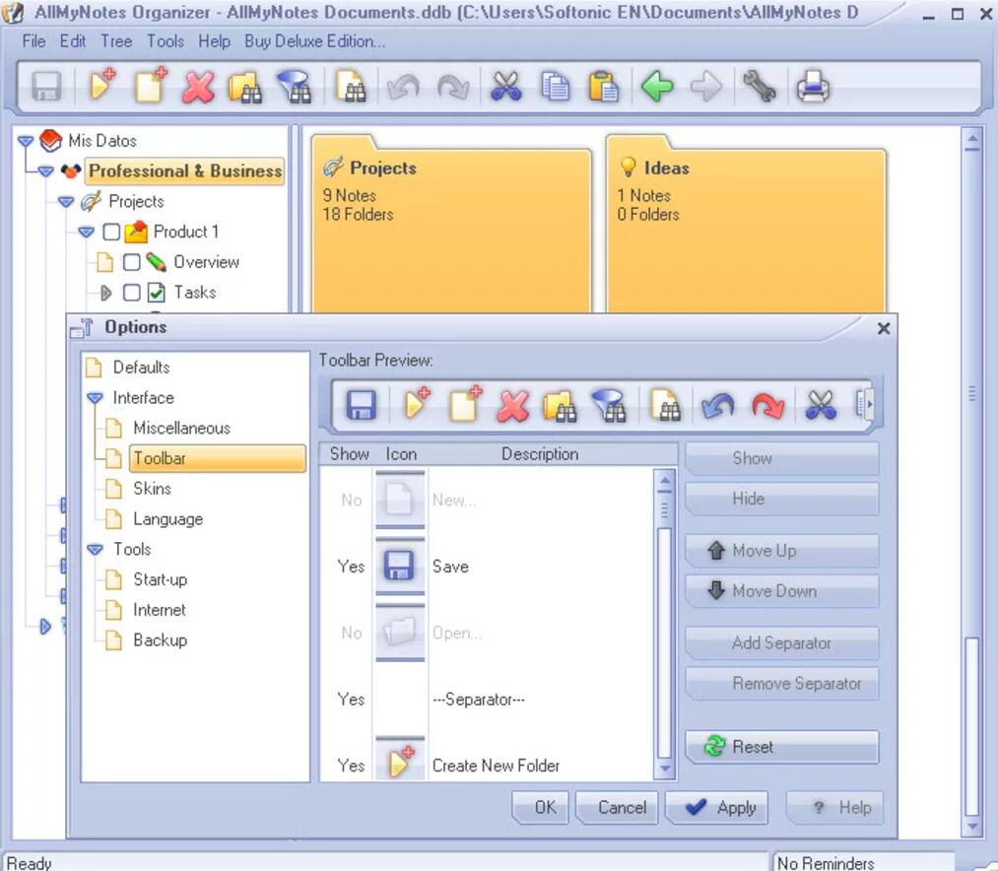Screen dimensions: 998x871
Task: Select Defaults in the Options tree
Action: click(x=141, y=368)
